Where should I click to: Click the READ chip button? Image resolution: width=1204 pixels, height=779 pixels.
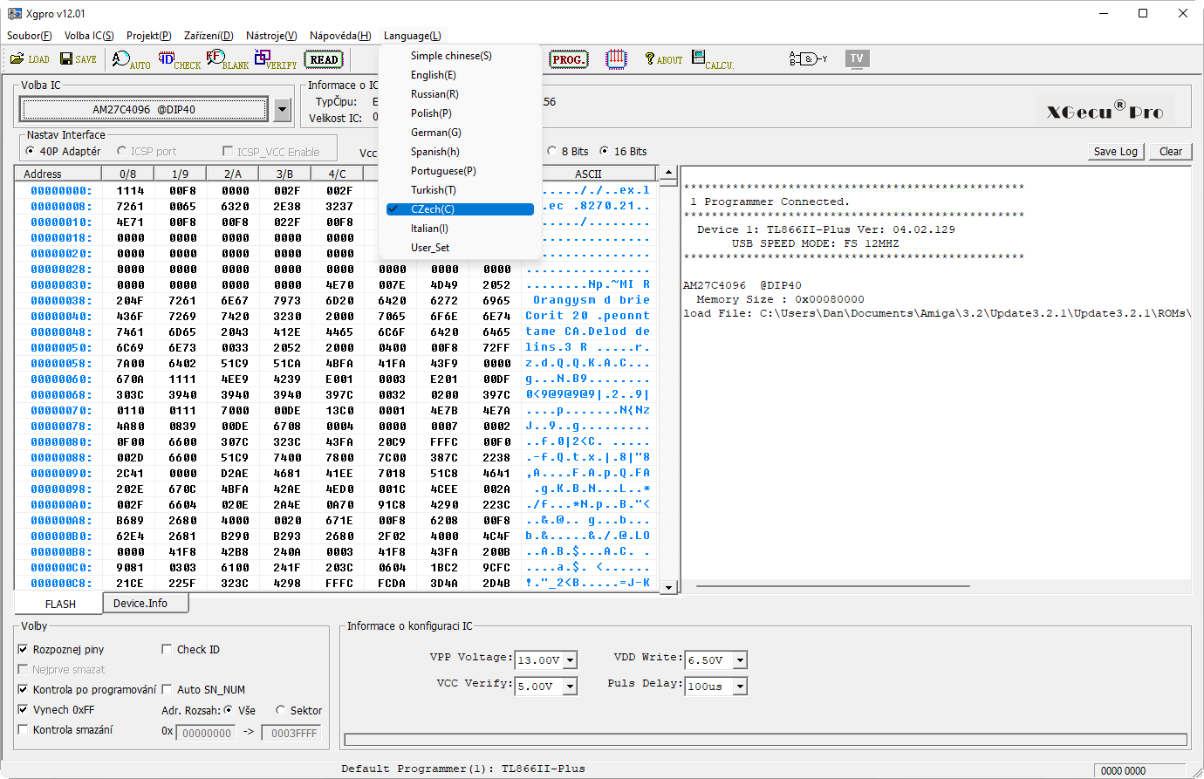[324, 59]
